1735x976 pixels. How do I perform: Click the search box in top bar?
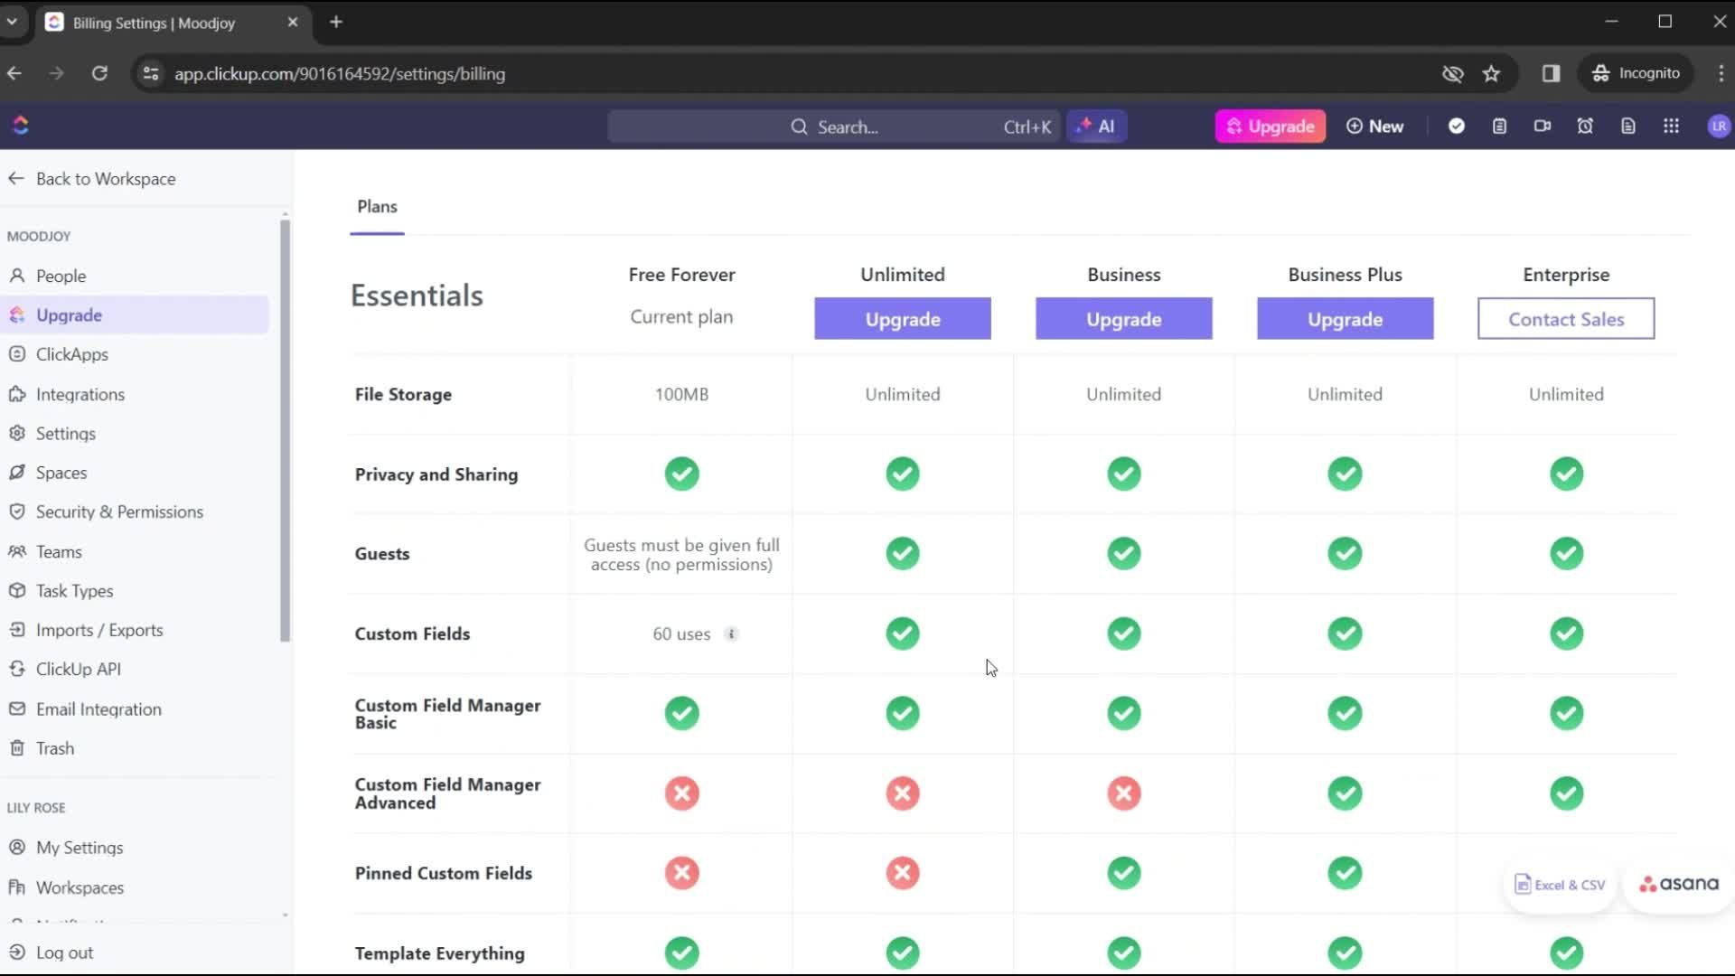tap(834, 127)
